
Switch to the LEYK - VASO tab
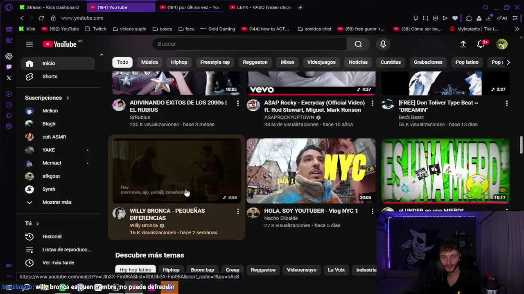[261, 7]
